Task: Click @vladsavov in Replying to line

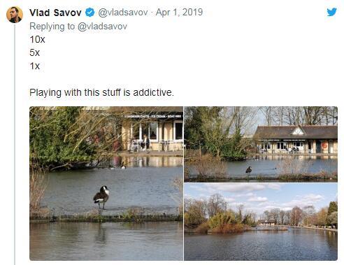Action: pyautogui.click(x=102, y=27)
